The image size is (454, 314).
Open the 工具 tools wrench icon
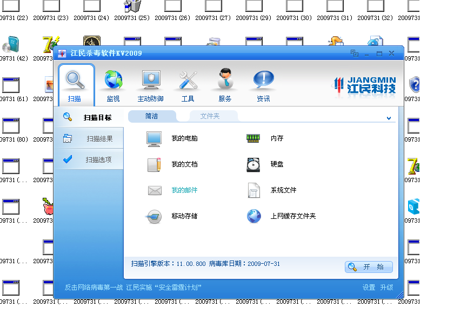[188, 80]
